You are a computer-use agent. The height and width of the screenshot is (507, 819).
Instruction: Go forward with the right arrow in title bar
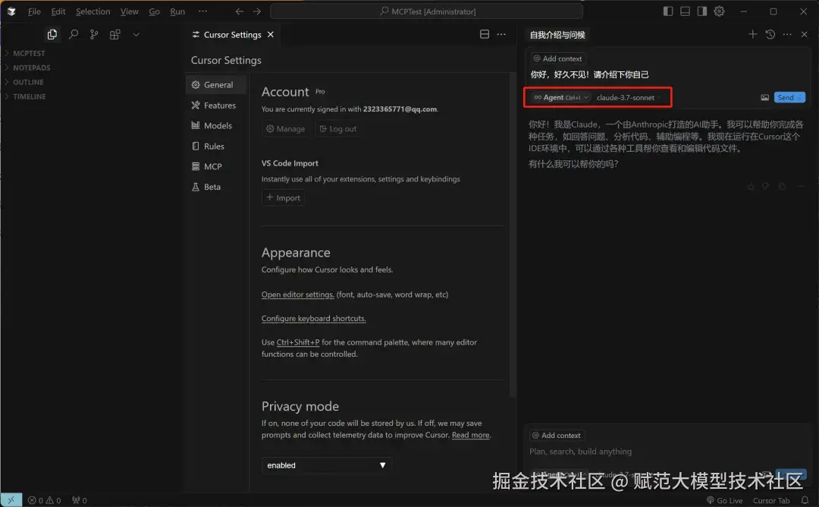point(256,11)
